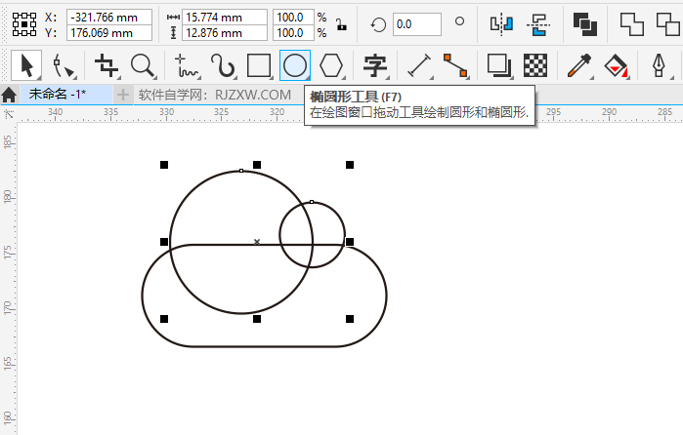
Task: Click the rotation angle input field
Action: (415, 24)
